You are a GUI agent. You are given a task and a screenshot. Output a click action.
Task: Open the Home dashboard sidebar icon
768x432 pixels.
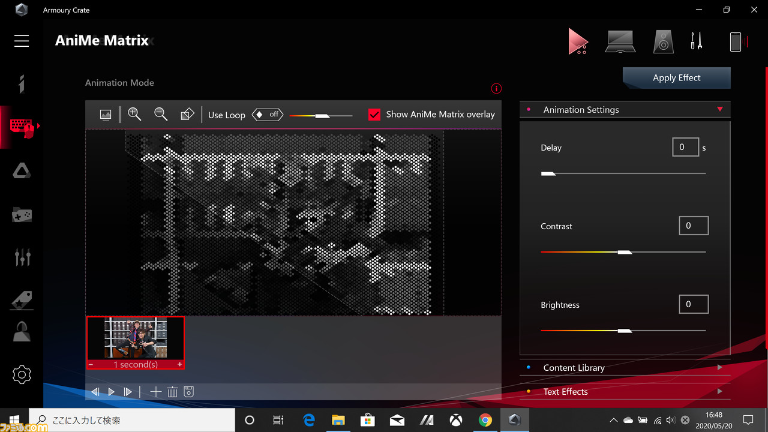(x=22, y=84)
